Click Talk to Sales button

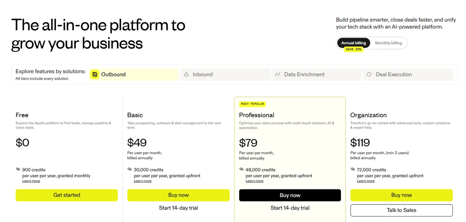402,210
